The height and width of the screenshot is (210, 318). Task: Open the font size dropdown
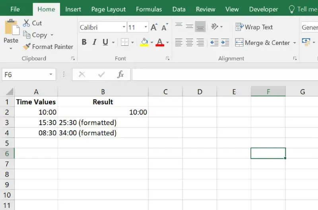point(145,27)
